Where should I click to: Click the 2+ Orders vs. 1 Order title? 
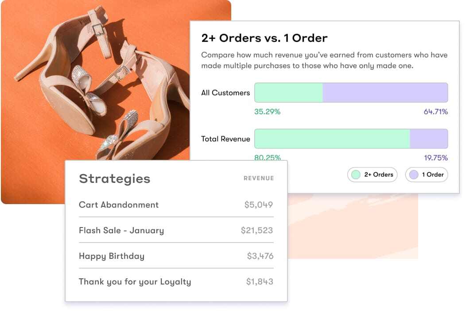[264, 38]
